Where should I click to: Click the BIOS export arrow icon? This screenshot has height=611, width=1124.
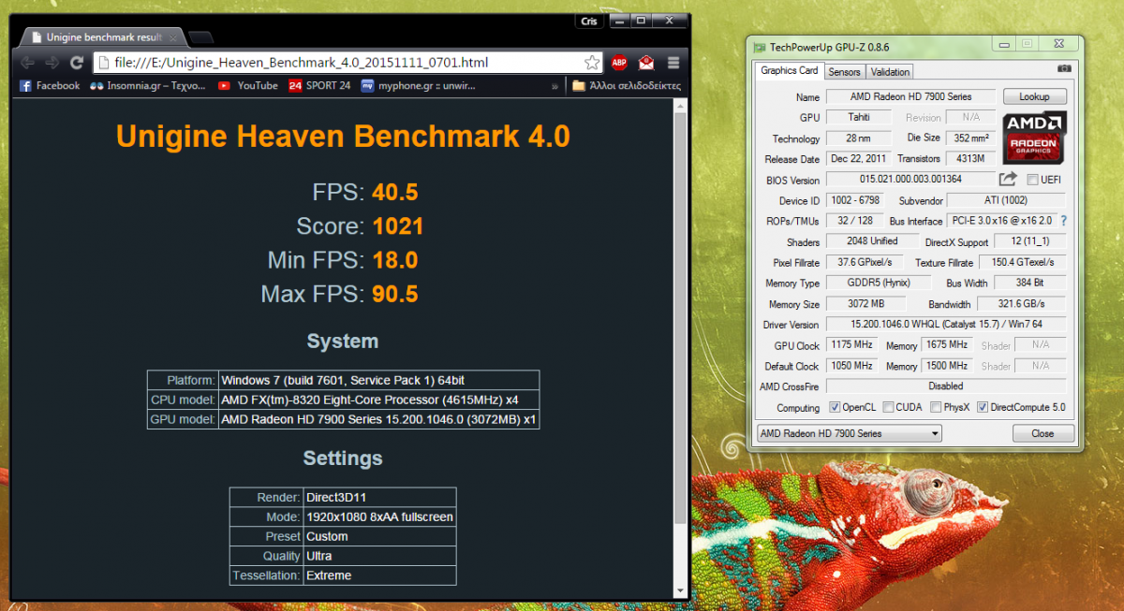pos(1008,179)
